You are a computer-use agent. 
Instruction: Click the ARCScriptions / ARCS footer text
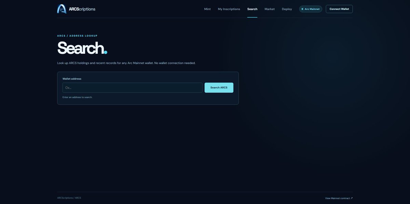point(69,198)
